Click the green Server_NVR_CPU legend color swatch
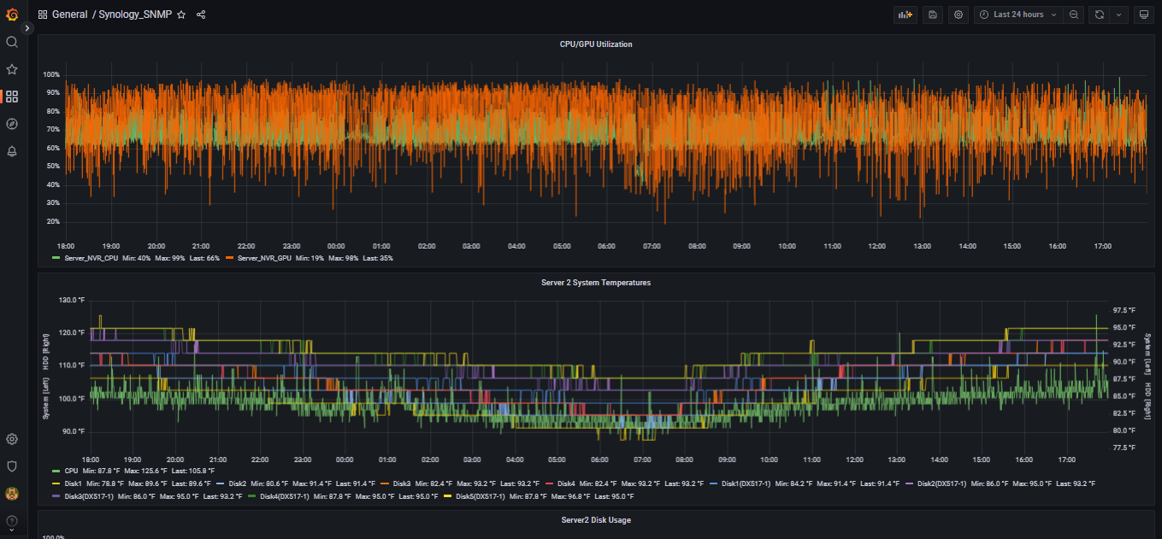Viewport: 1162px width, 539px height. (56, 257)
